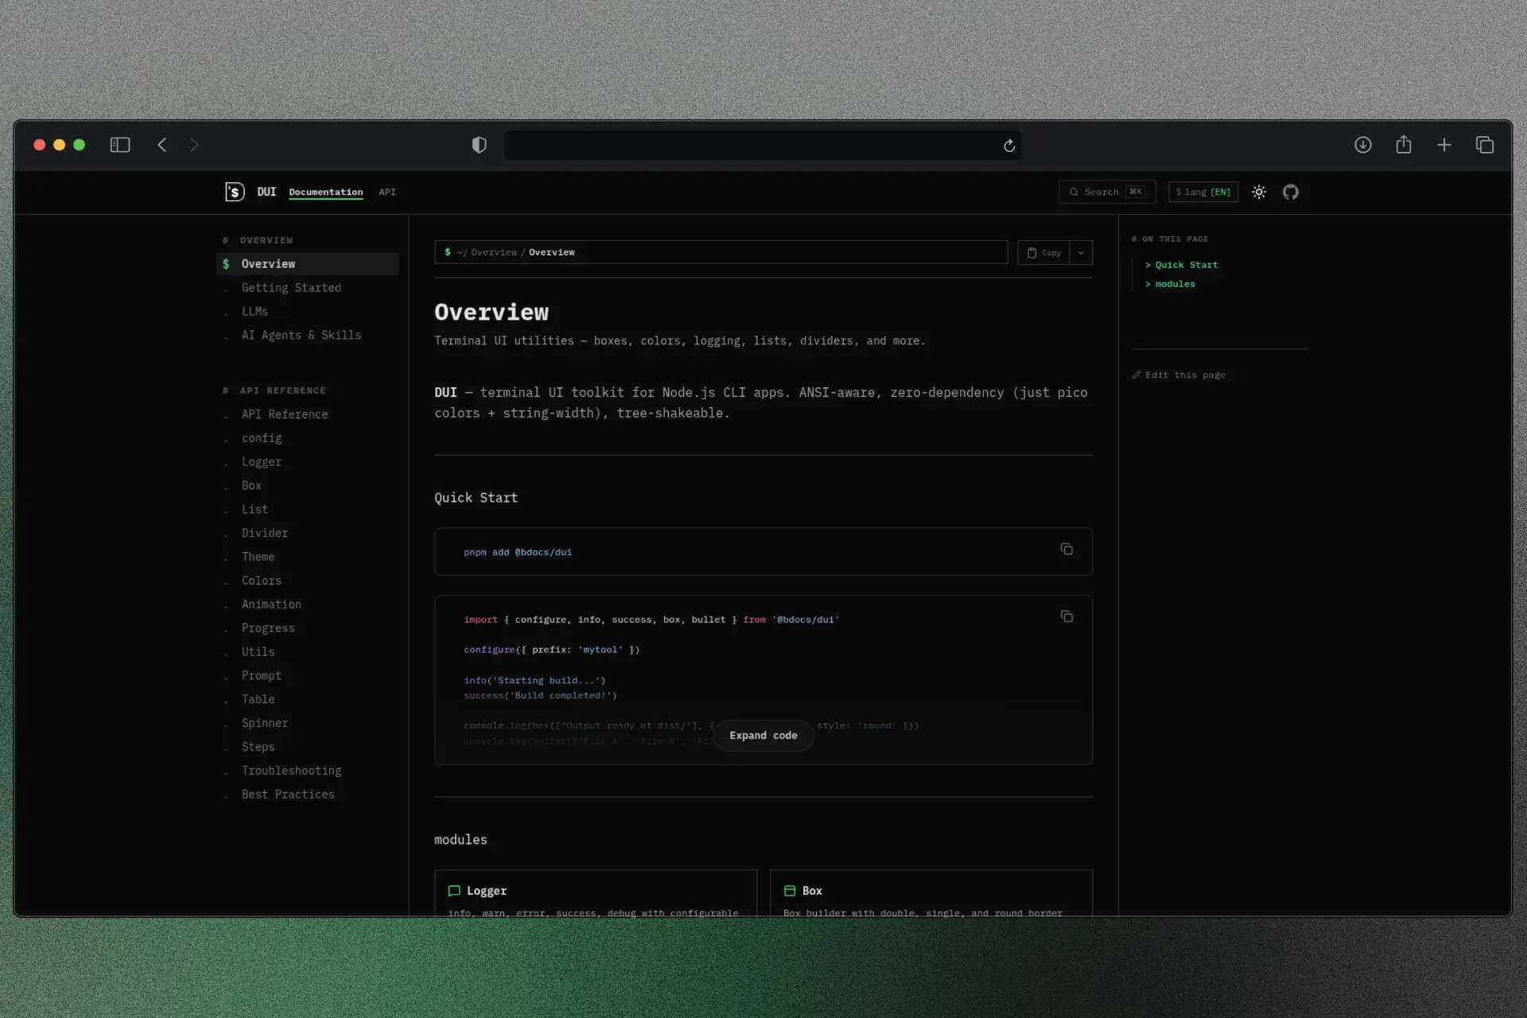The image size is (1527, 1018).
Task: Open the lang [EN] language selector
Action: click(1203, 192)
